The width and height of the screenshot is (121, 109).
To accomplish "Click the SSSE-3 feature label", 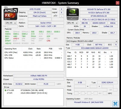I will (57, 32).
